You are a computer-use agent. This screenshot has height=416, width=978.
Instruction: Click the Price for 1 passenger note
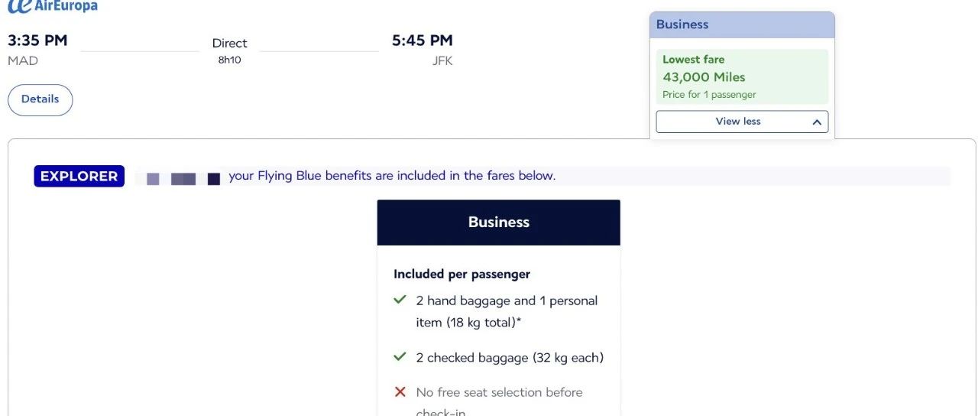(709, 95)
